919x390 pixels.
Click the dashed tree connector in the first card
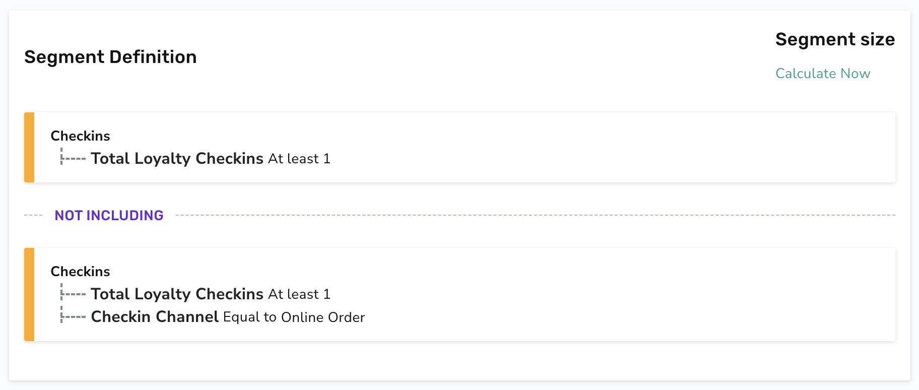(x=73, y=157)
